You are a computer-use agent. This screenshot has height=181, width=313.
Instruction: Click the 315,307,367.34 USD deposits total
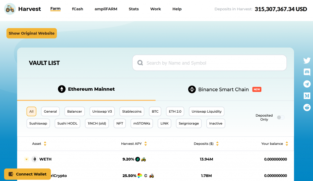click(x=281, y=9)
